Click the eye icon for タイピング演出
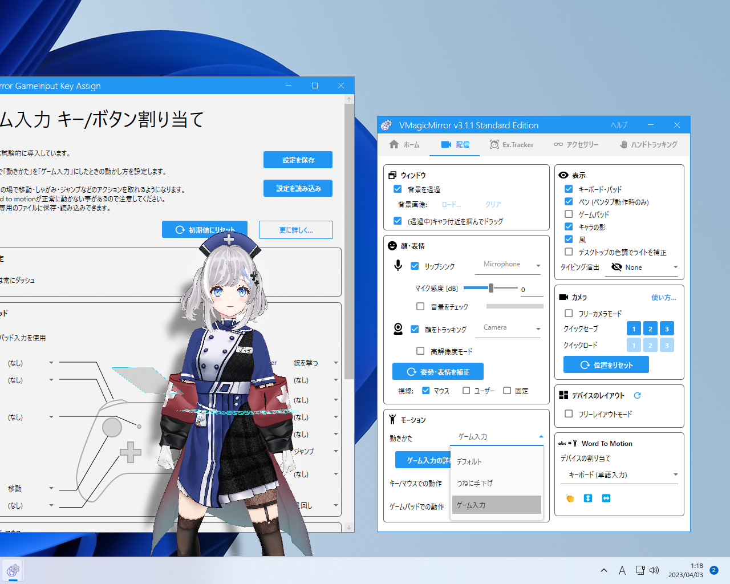Screen dimensions: 730x584 (617, 266)
